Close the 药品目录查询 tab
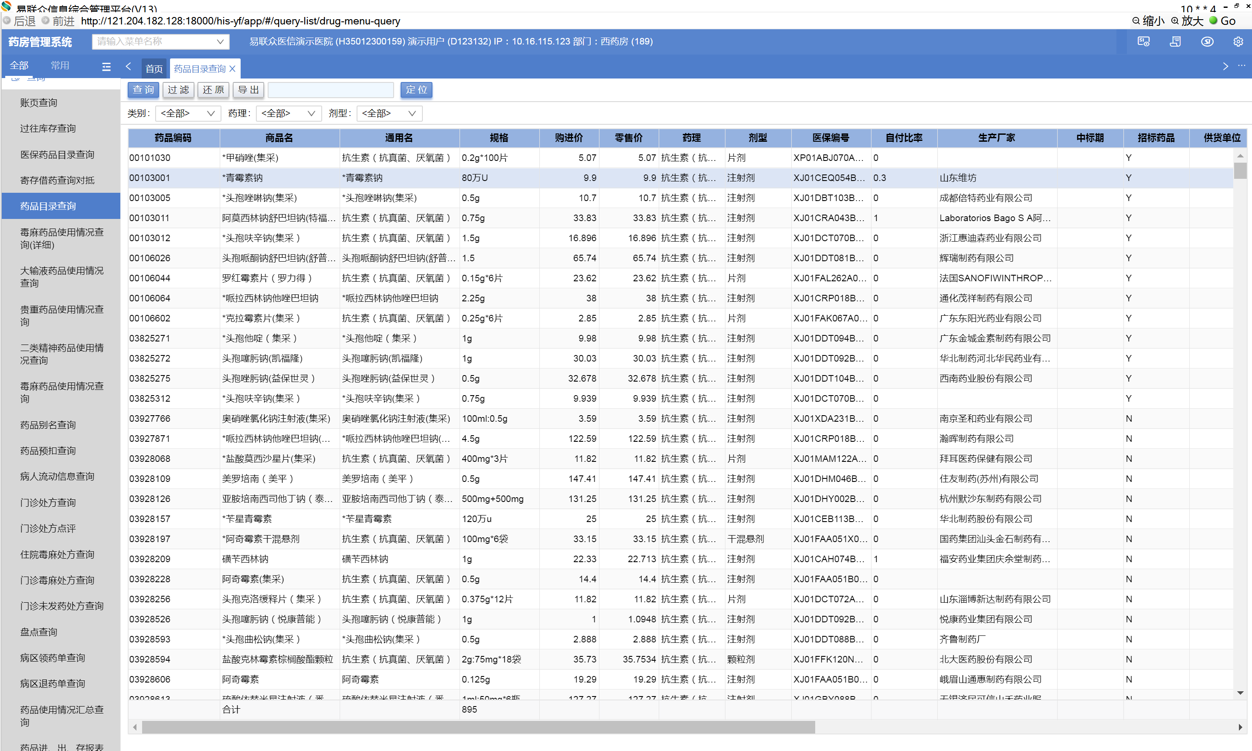This screenshot has height=751, width=1252. pos(233,69)
